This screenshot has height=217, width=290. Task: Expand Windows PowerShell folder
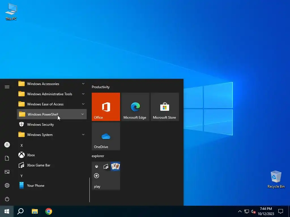coord(52,114)
